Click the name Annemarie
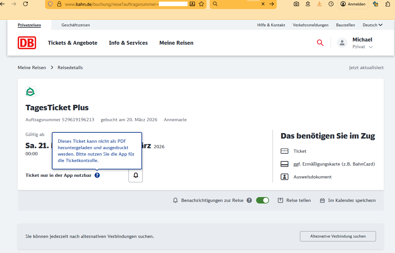This screenshot has width=395, height=253. 175,120
